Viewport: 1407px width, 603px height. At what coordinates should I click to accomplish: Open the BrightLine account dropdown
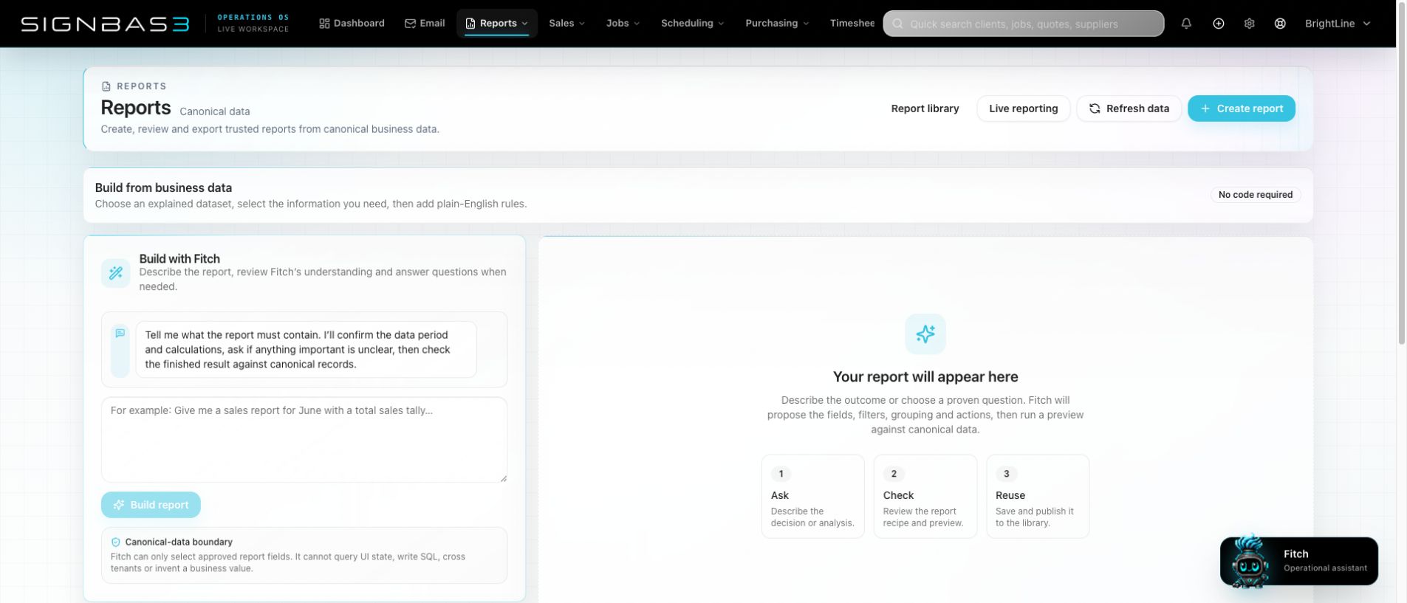pyautogui.click(x=1338, y=24)
